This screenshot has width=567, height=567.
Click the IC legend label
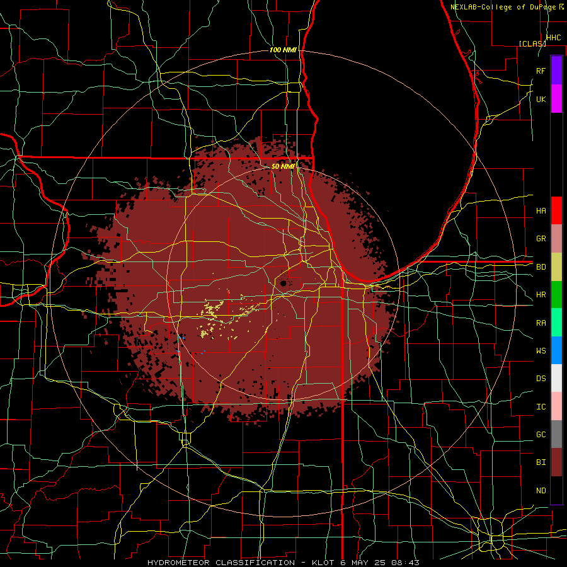click(x=541, y=407)
